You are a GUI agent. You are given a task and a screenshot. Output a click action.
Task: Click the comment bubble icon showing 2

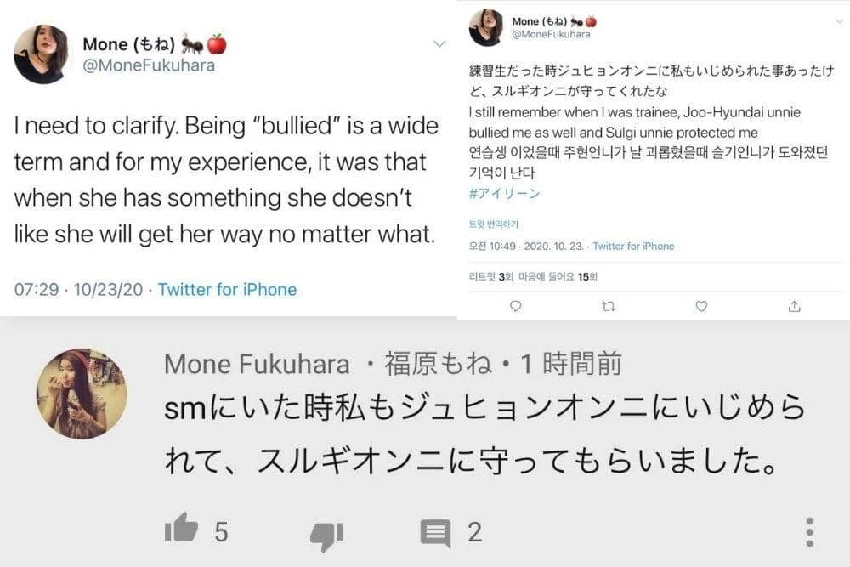(x=436, y=534)
